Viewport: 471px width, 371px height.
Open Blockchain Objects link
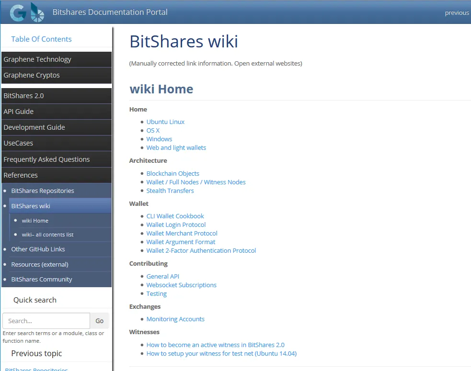[x=172, y=173]
